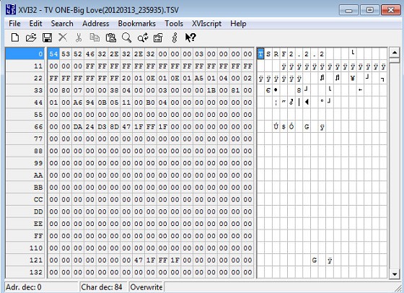
Task: Click address label 0 in offset column
Action: [25, 54]
